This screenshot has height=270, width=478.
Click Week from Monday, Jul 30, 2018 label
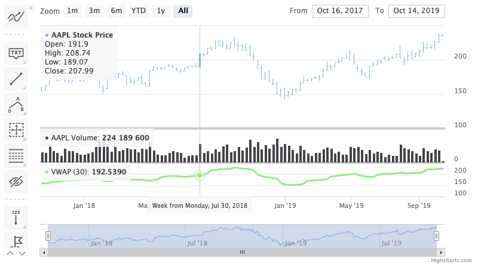(x=200, y=205)
